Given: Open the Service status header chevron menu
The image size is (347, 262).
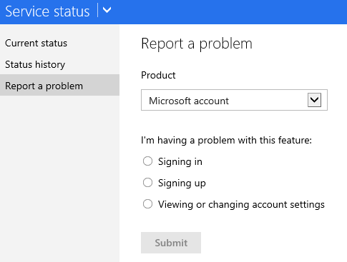Looking at the screenshot, I should [107, 11].
